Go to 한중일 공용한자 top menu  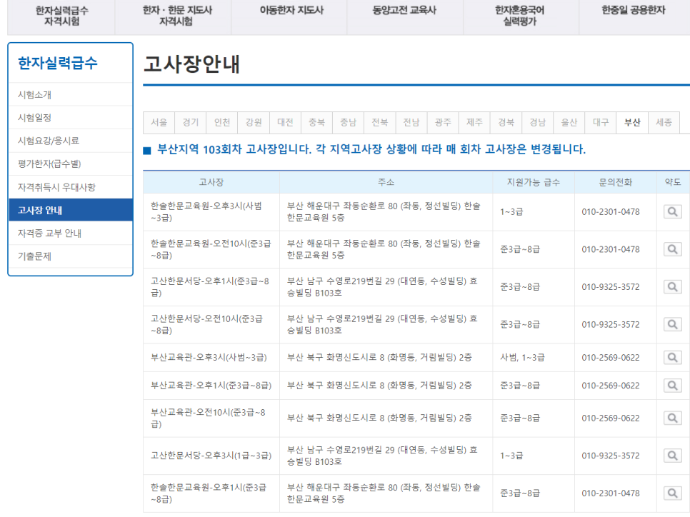pyautogui.click(x=633, y=11)
